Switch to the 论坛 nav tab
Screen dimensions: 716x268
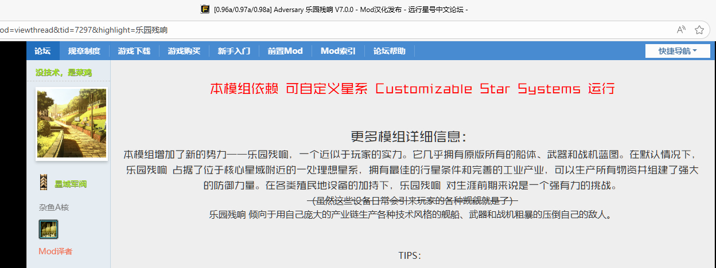42,51
